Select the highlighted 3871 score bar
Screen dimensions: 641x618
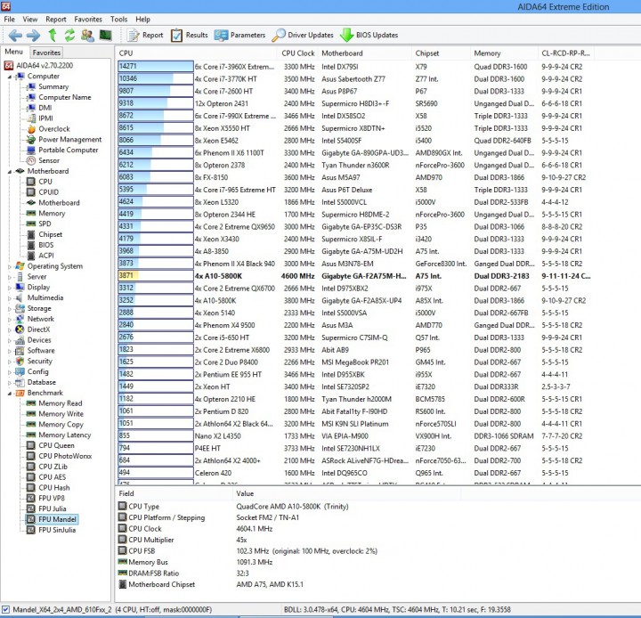pyautogui.click(x=155, y=276)
